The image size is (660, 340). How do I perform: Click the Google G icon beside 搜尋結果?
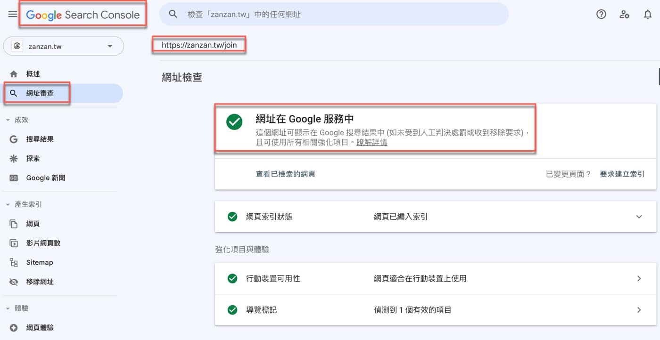pos(14,139)
